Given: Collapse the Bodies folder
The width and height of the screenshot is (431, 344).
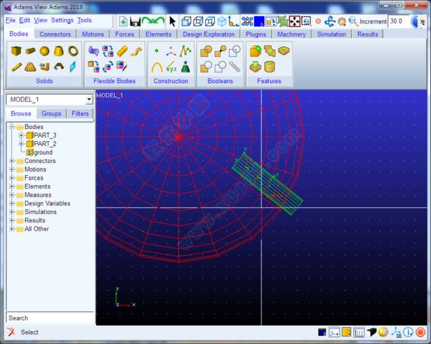Looking at the screenshot, I should coord(11,127).
